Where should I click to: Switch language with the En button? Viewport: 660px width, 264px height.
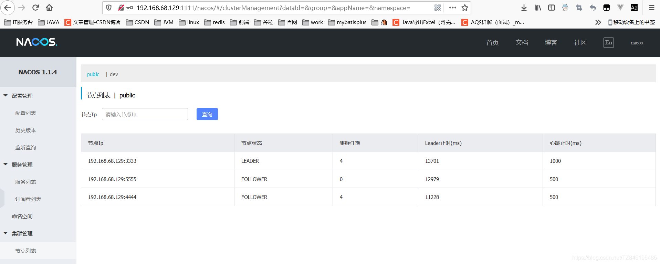(x=609, y=43)
